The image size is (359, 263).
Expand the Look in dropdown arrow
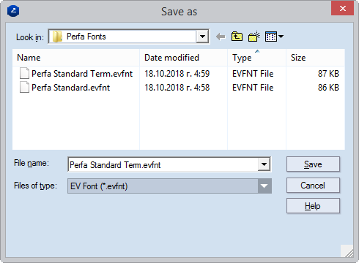click(x=202, y=37)
